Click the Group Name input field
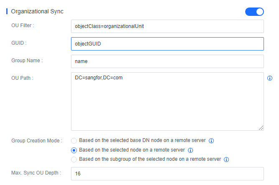This screenshot has width=279, height=185. pos(167,61)
